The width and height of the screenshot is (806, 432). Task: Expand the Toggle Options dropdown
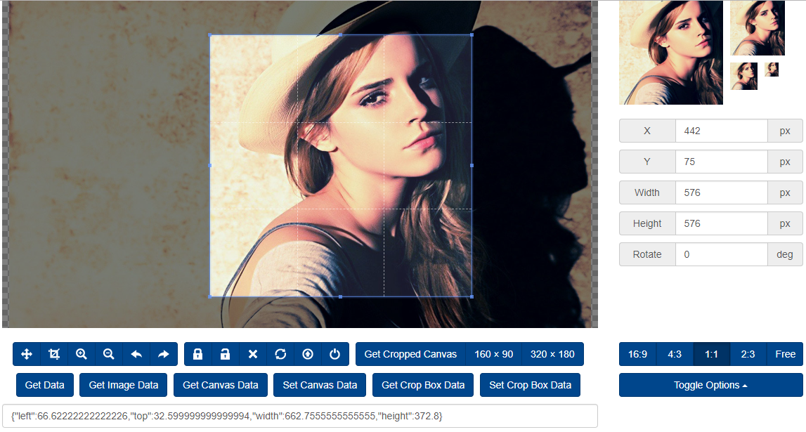711,385
